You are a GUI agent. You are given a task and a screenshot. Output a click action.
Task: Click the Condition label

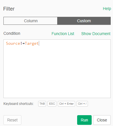tap(12, 33)
